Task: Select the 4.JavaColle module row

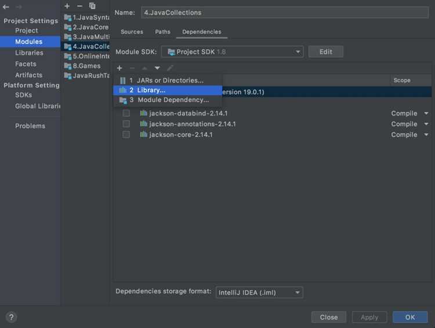Action: coord(86,46)
